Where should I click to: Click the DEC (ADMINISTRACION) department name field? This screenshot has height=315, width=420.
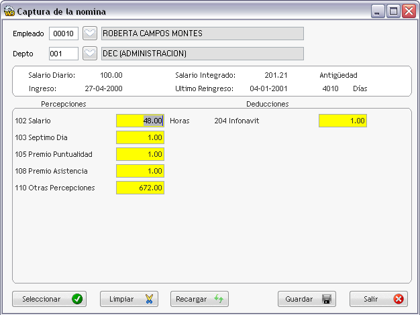click(x=203, y=54)
